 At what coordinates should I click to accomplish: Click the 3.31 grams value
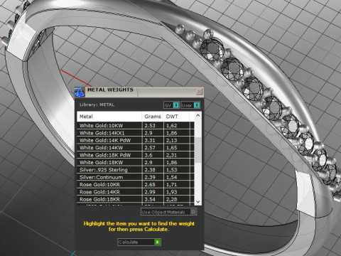point(150,140)
